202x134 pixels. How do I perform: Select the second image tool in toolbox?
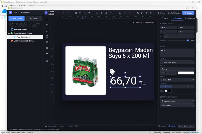click(47, 36)
